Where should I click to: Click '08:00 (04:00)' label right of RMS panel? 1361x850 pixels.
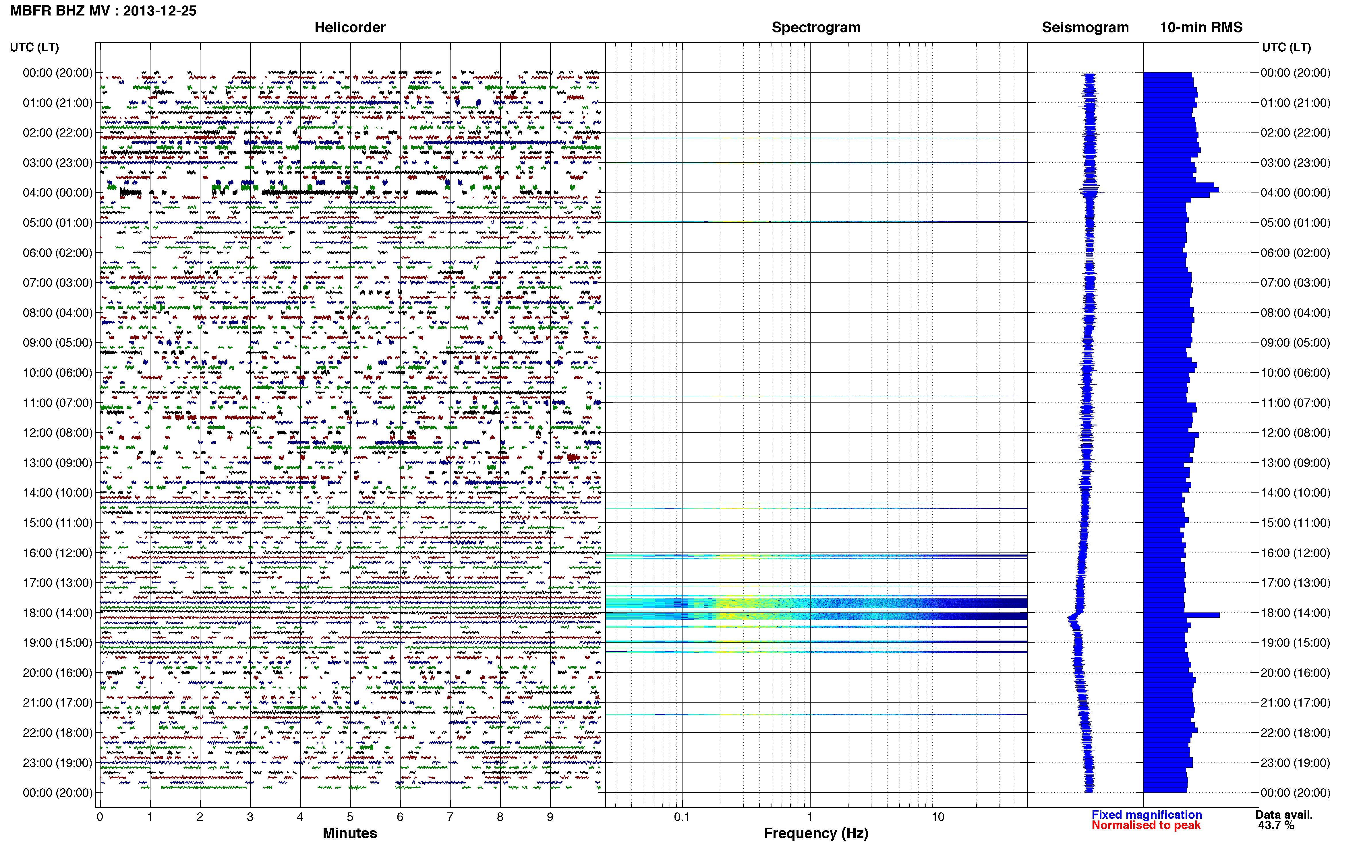[1295, 313]
